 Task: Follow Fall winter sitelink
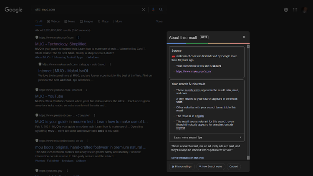point(53,161)
